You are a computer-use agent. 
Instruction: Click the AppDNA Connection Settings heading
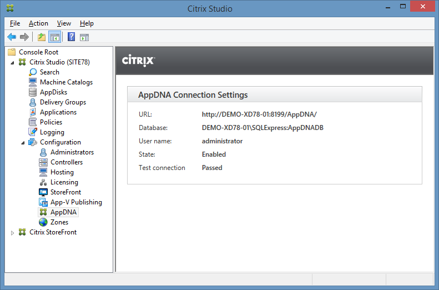[193, 95]
